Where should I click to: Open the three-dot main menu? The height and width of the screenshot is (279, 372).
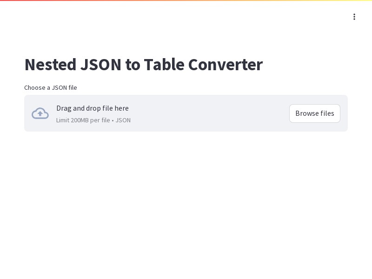(x=354, y=17)
